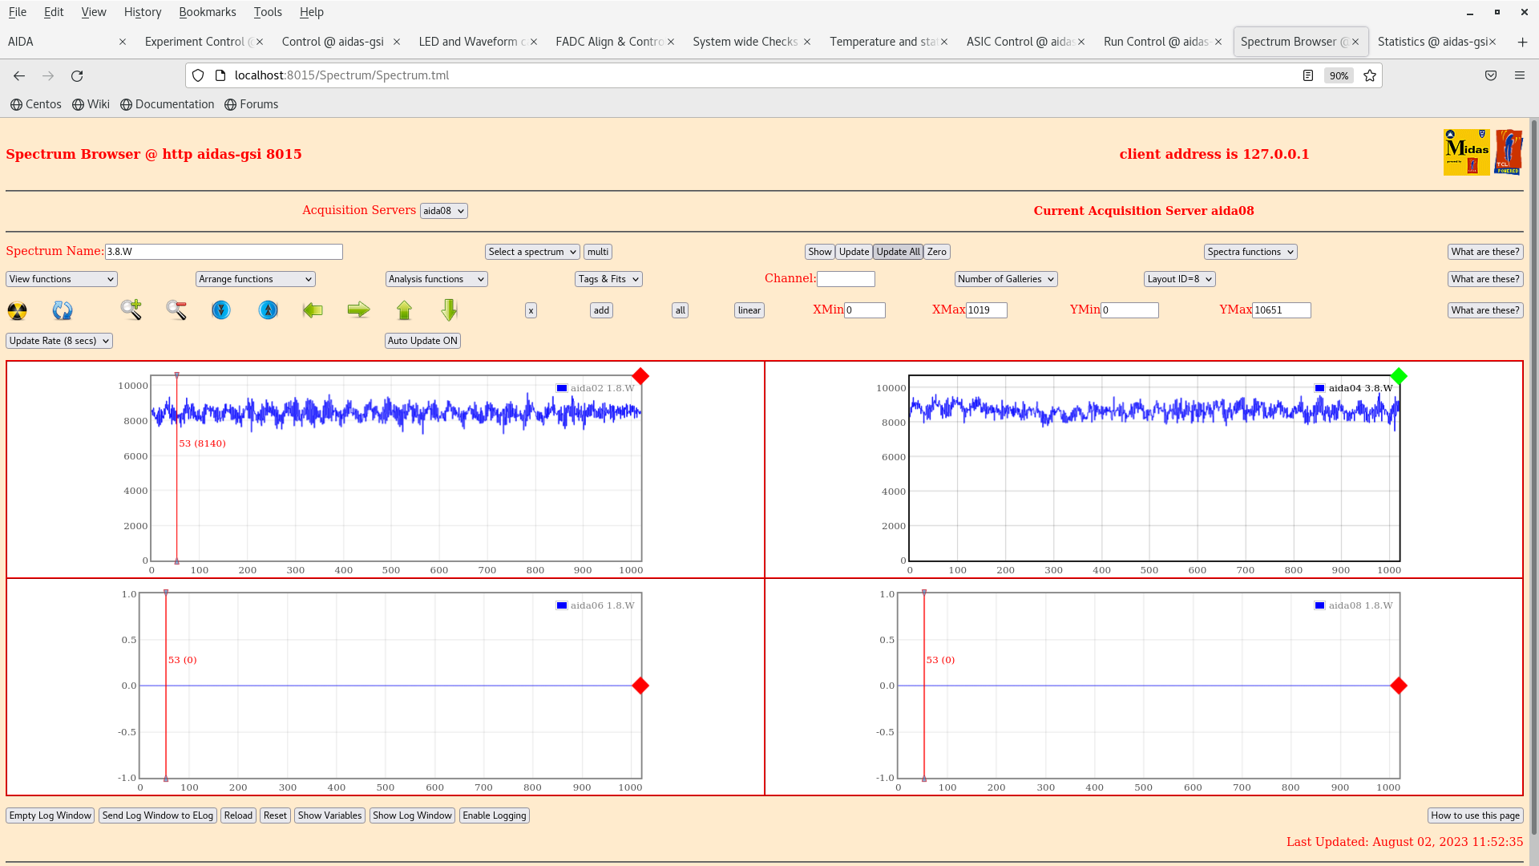Click the Update All button

click(x=898, y=252)
